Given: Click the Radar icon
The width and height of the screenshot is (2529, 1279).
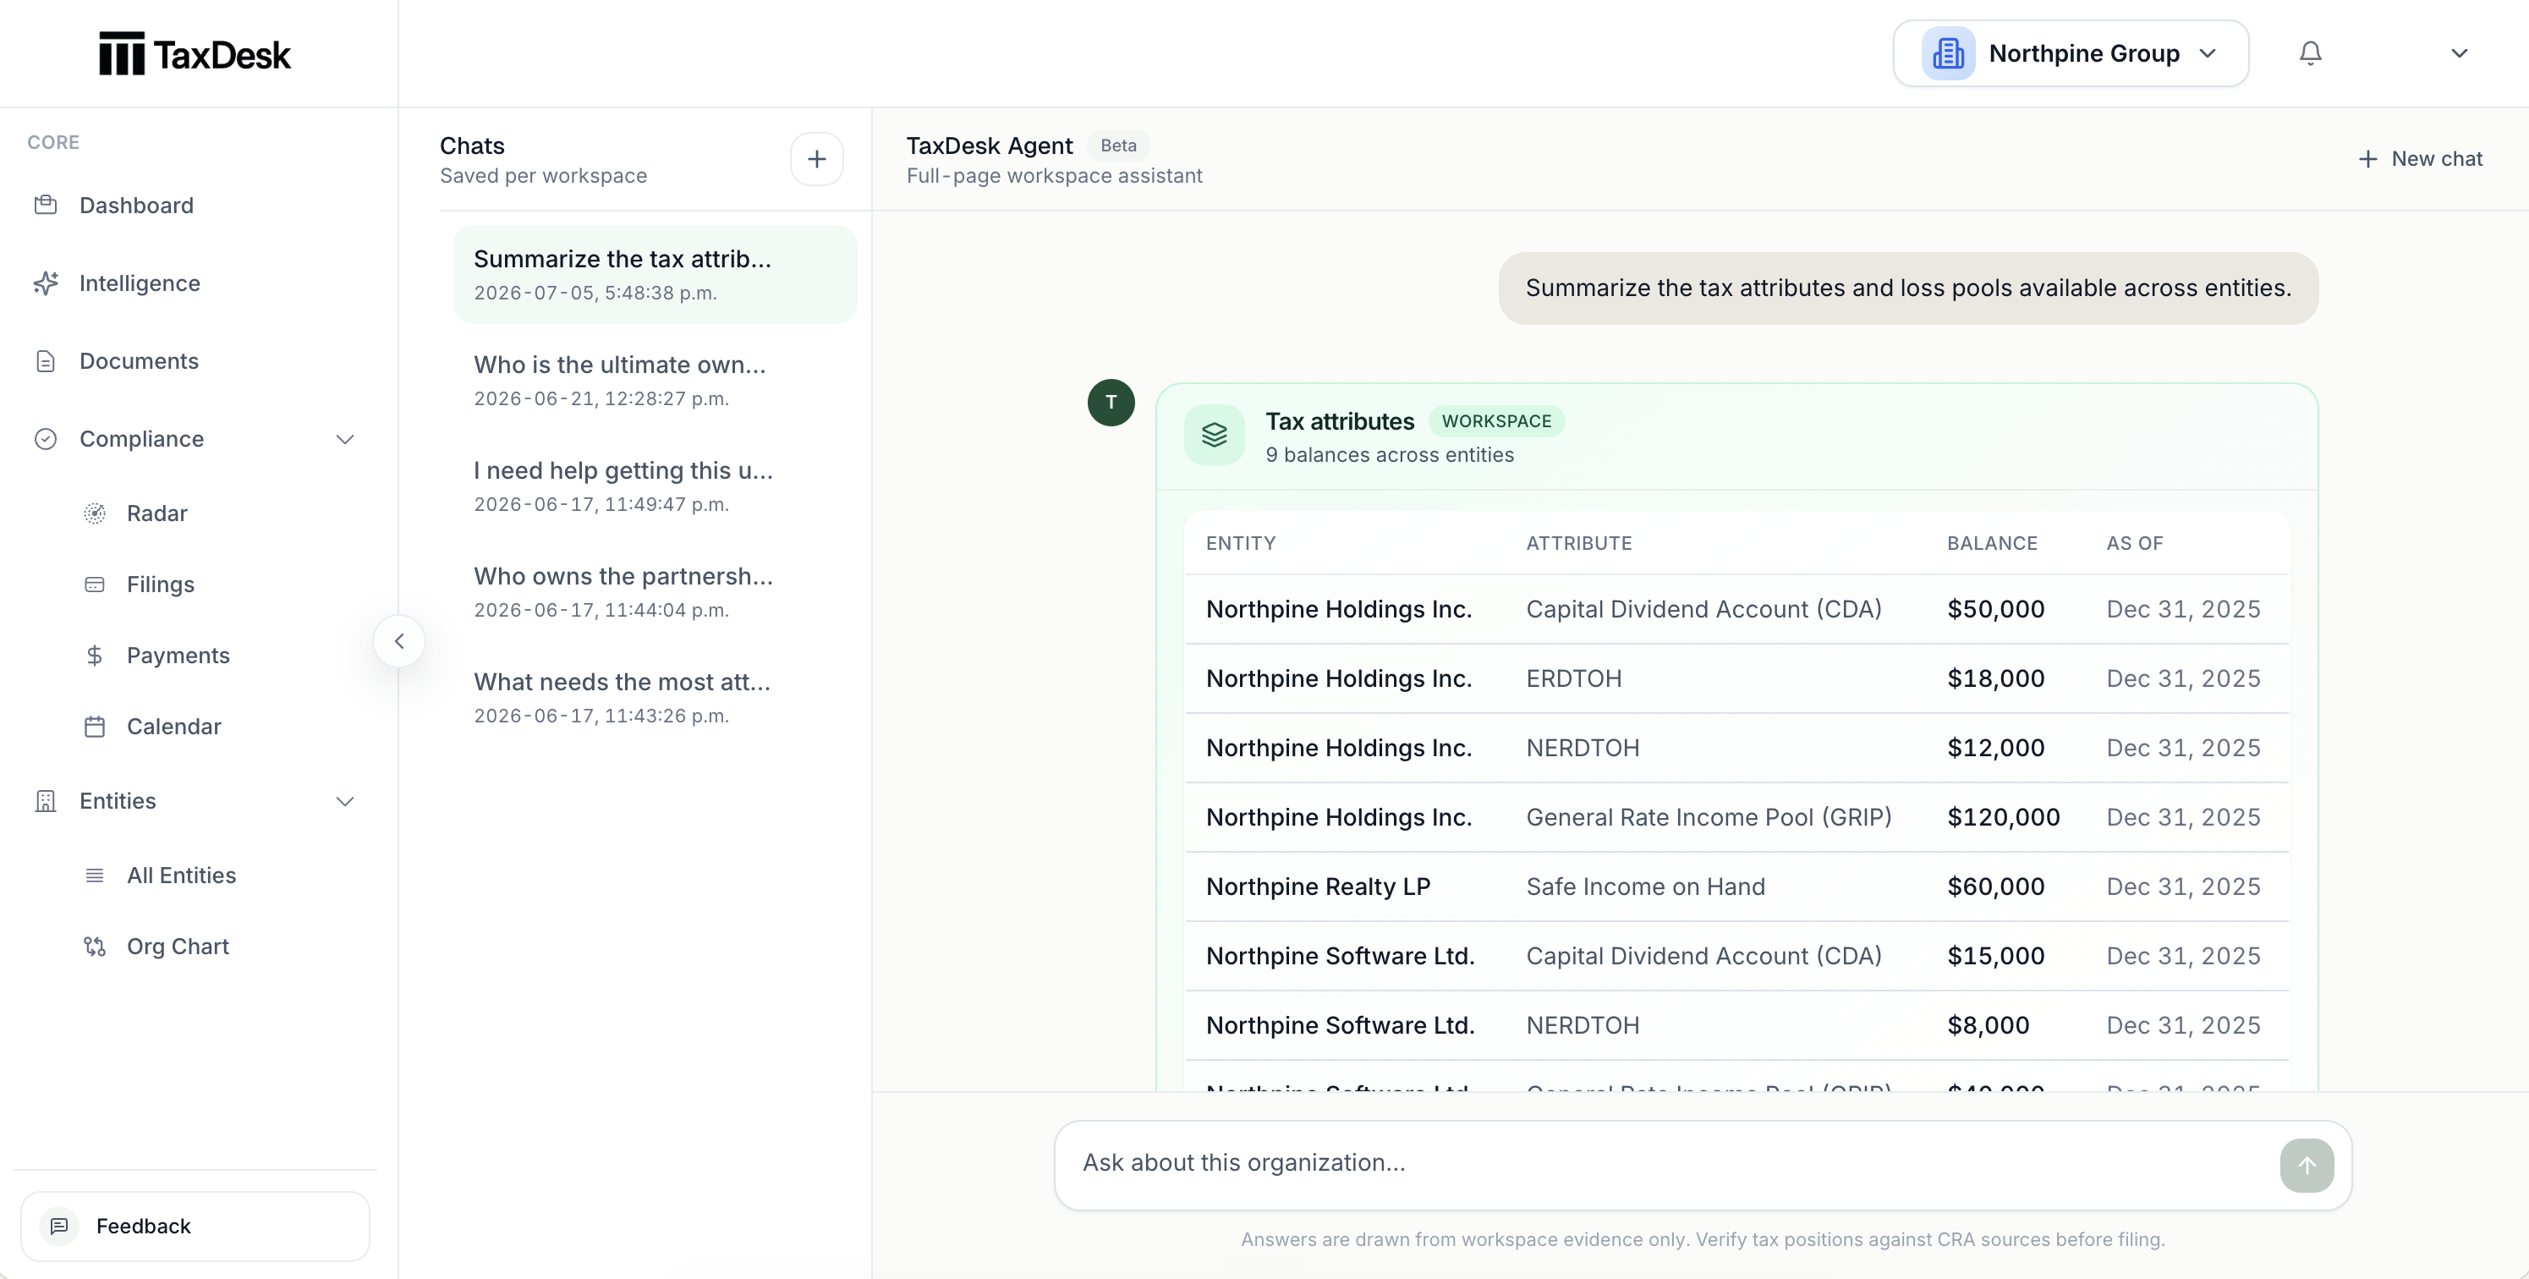Looking at the screenshot, I should tap(94, 513).
